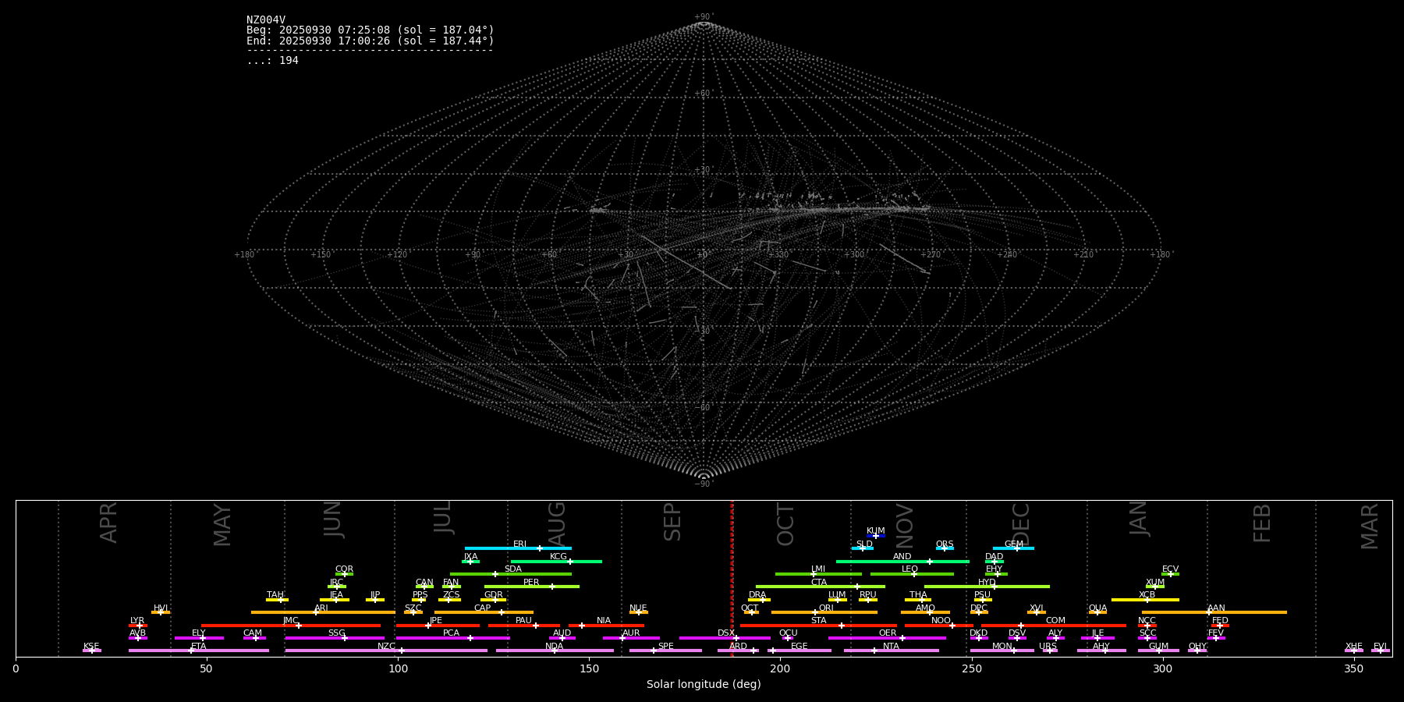Screen dimensions: 1404x702
Task: Click the 'Beg: 20250930 07:25:08' line
Action: (x=370, y=30)
